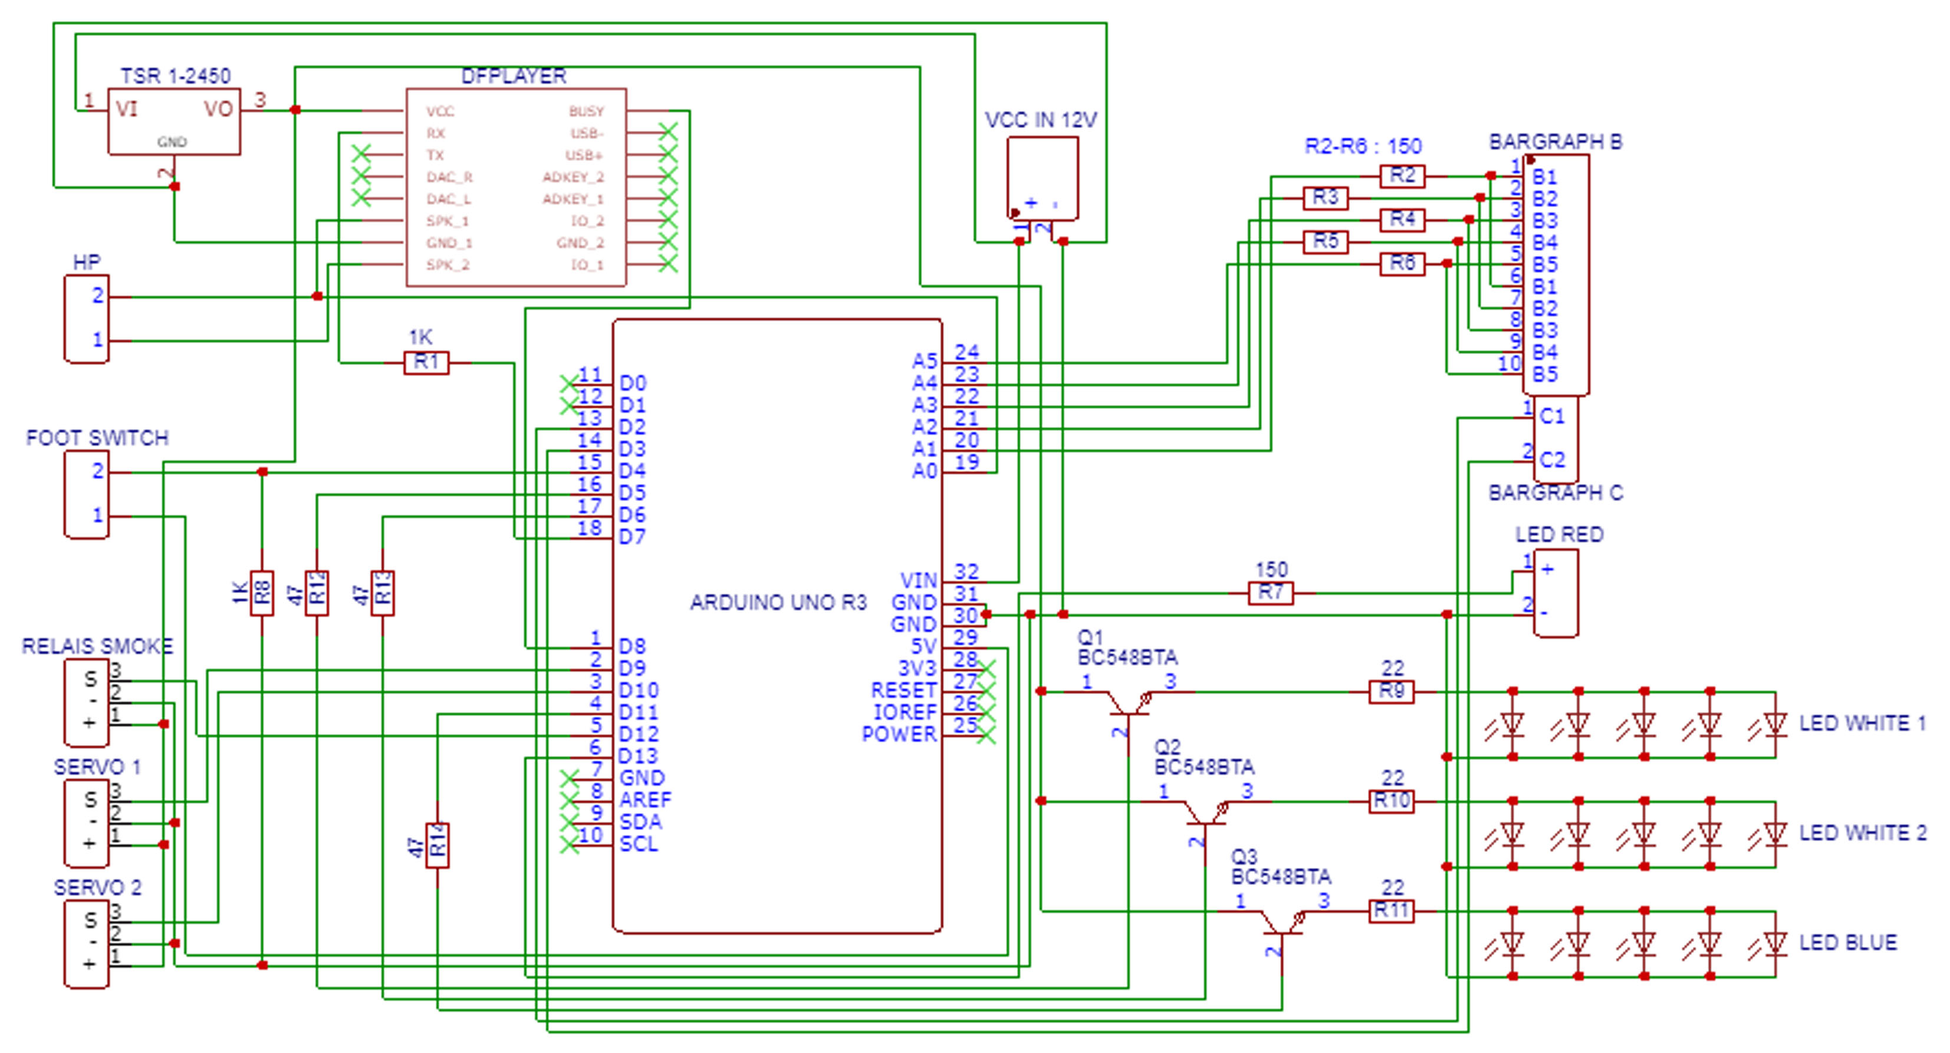The image size is (1950, 1053).
Task: Select the DFPLAYER module block
Action: (515, 187)
